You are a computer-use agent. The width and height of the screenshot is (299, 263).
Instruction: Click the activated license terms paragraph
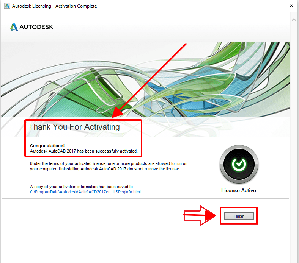click(109, 166)
